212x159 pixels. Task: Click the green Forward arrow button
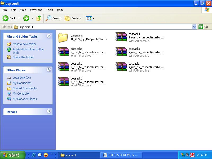tap(26, 18)
